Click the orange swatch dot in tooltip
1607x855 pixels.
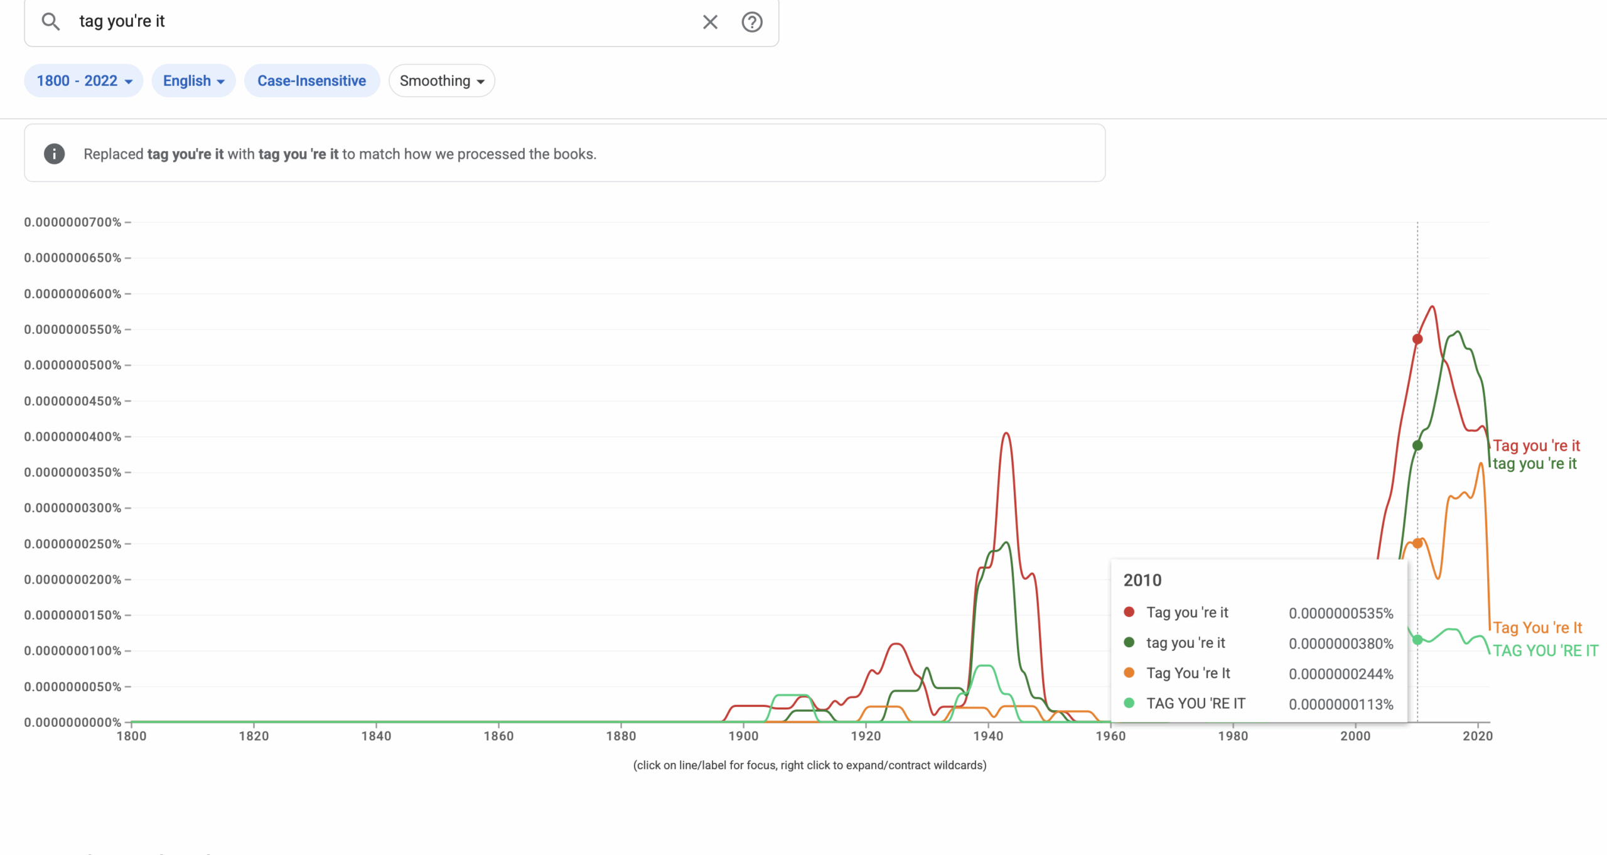1129,673
